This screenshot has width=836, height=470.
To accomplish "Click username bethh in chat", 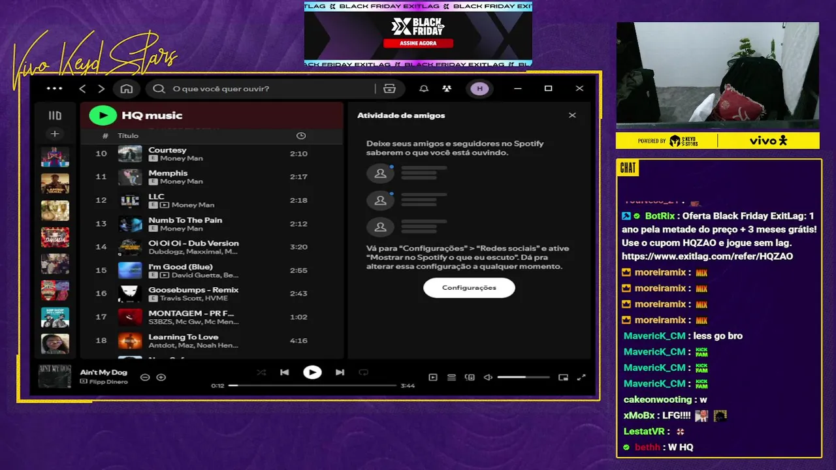I will [648, 447].
